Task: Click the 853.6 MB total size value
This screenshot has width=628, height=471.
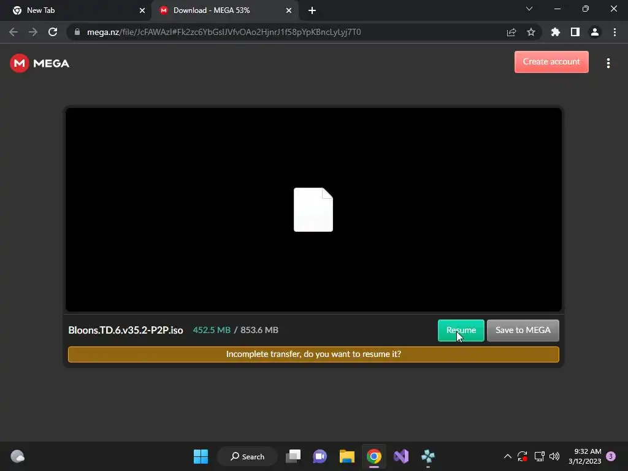Action: tap(259, 330)
